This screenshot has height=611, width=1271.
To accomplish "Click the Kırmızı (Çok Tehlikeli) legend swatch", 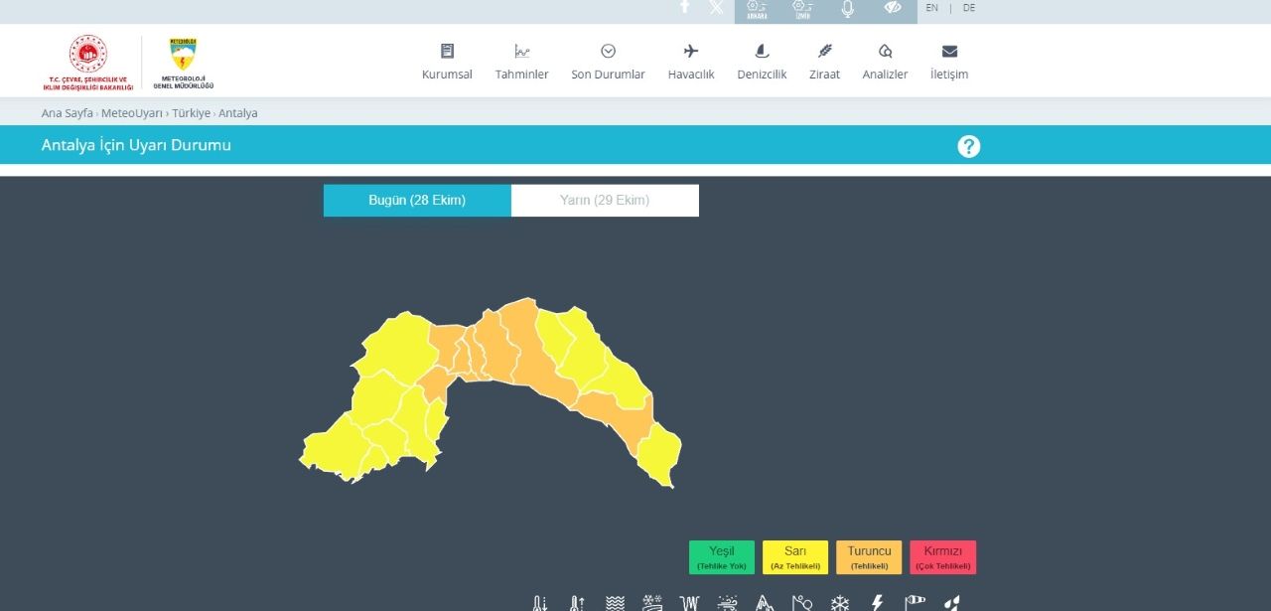I will pyautogui.click(x=942, y=557).
